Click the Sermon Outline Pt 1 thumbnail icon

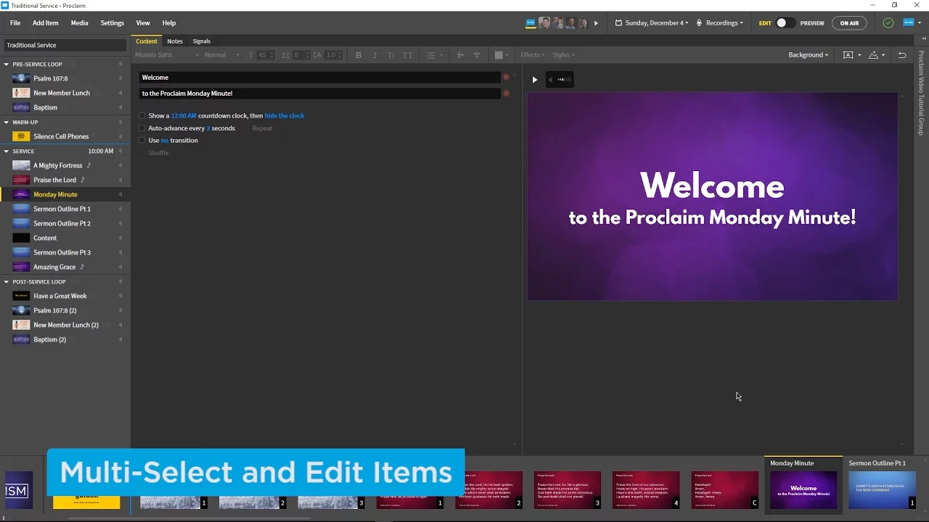click(21, 209)
